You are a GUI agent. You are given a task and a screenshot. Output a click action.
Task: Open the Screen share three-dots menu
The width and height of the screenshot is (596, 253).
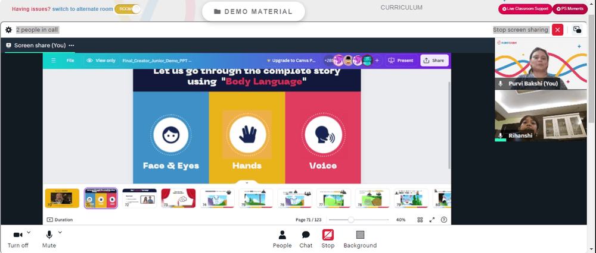pos(72,46)
